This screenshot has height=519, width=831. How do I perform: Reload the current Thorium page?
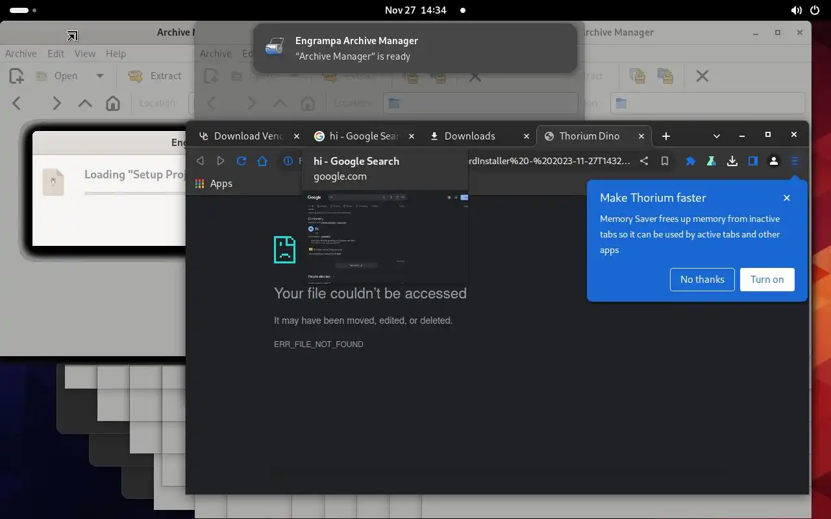(242, 161)
